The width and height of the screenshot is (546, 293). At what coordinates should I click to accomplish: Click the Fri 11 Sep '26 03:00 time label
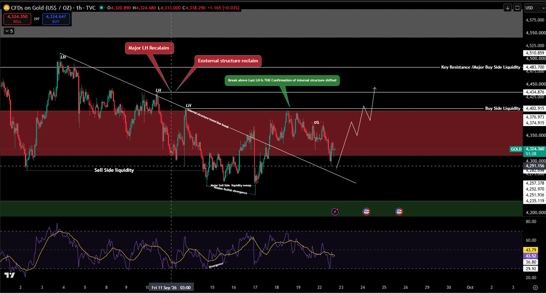click(171, 288)
